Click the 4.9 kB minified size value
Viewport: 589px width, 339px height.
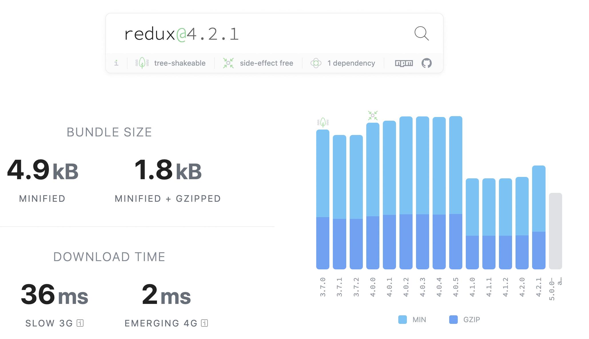(43, 170)
